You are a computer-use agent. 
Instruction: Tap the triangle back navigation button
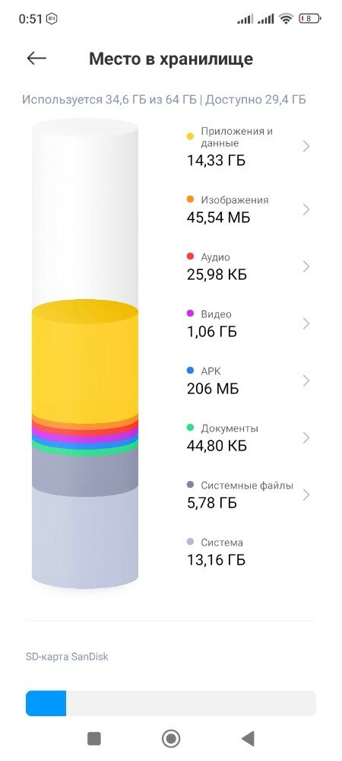[248, 739]
